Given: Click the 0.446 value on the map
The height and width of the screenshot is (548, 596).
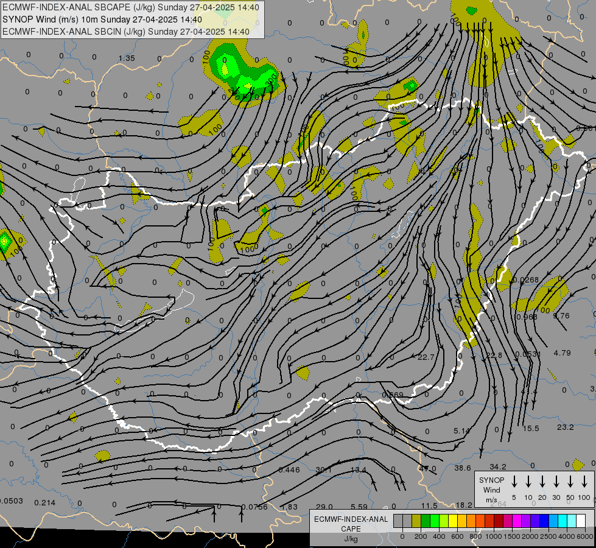Looking at the screenshot, I should click(289, 469).
